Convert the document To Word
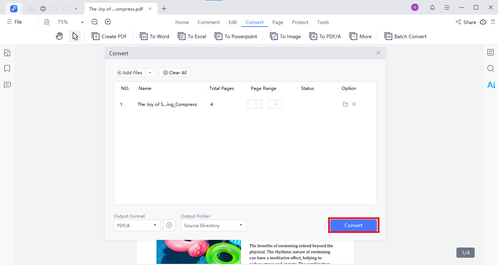This screenshot has width=498, height=265. click(154, 36)
